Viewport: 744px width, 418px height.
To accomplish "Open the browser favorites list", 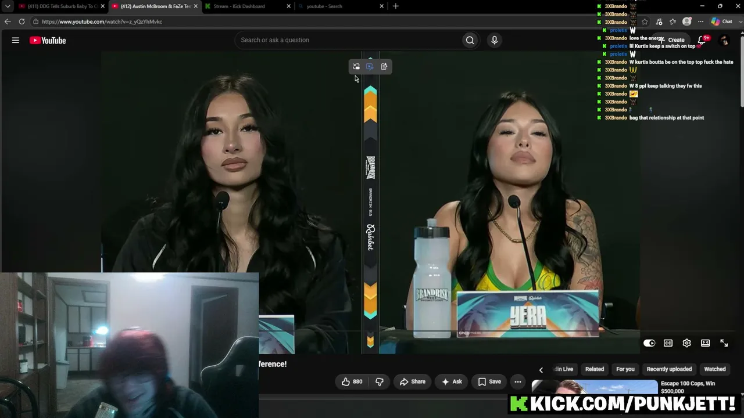I will pos(673,21).
